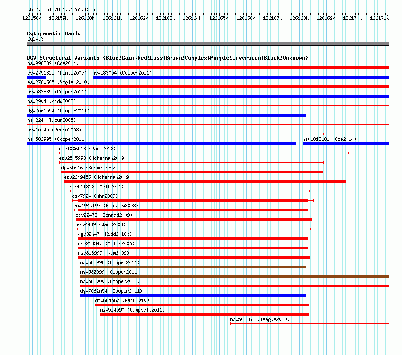Click the nsv582885 (Cooper2011) label

(x=57, y=92)
